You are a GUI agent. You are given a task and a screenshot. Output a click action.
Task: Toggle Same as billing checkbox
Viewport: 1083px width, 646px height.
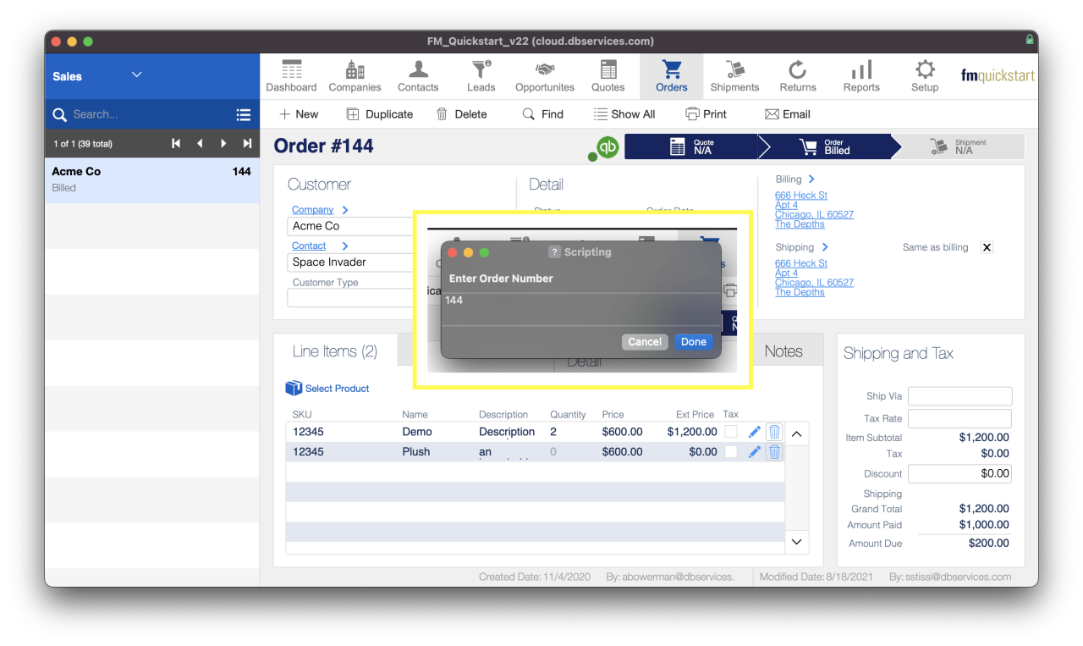tap(987, 247)
